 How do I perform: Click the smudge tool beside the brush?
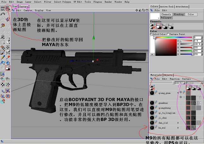(8, 52)
